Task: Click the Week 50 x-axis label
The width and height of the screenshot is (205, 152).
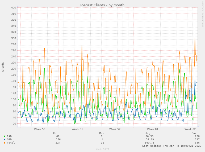Action: click(40, 129)
